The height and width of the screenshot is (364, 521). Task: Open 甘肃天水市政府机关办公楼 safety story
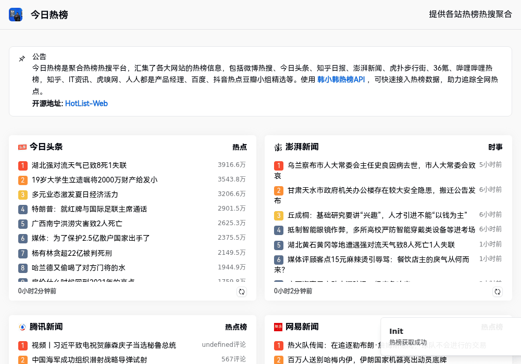tap(375, 196)
